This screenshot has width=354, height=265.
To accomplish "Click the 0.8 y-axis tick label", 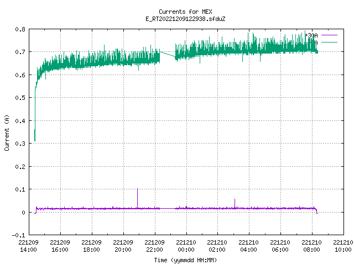I will pos(20,29).
